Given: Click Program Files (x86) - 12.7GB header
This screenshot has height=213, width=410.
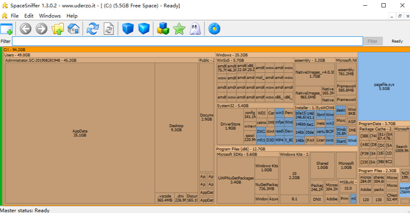Looking at the screenshot, I should 286,149.
